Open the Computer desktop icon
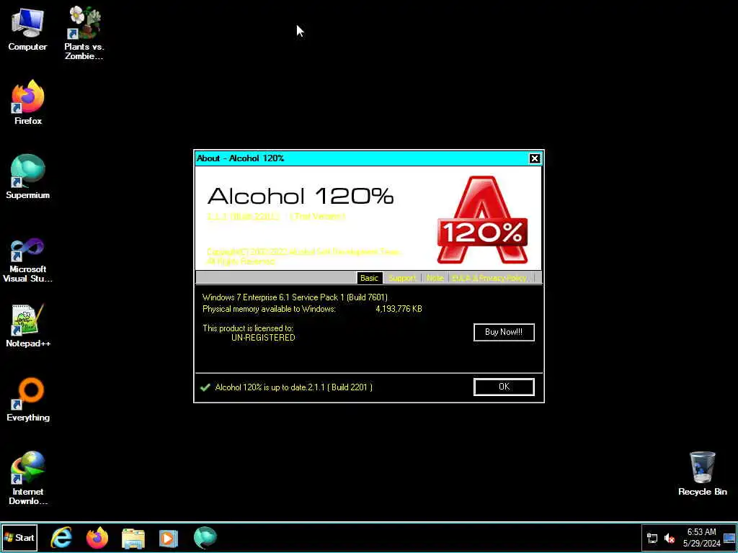Screen dimensions: 738x553 click(27, 29)
